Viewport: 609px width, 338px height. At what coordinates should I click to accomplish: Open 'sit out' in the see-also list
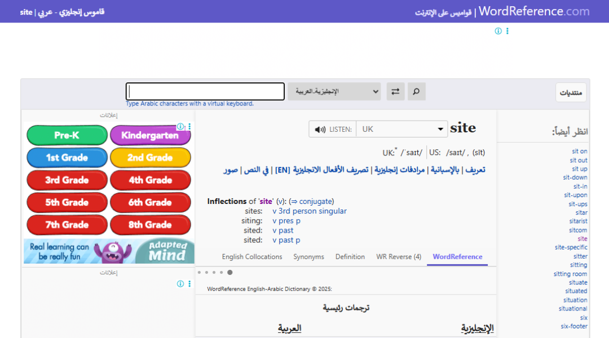pyautogui.click(x=579, y=161)
